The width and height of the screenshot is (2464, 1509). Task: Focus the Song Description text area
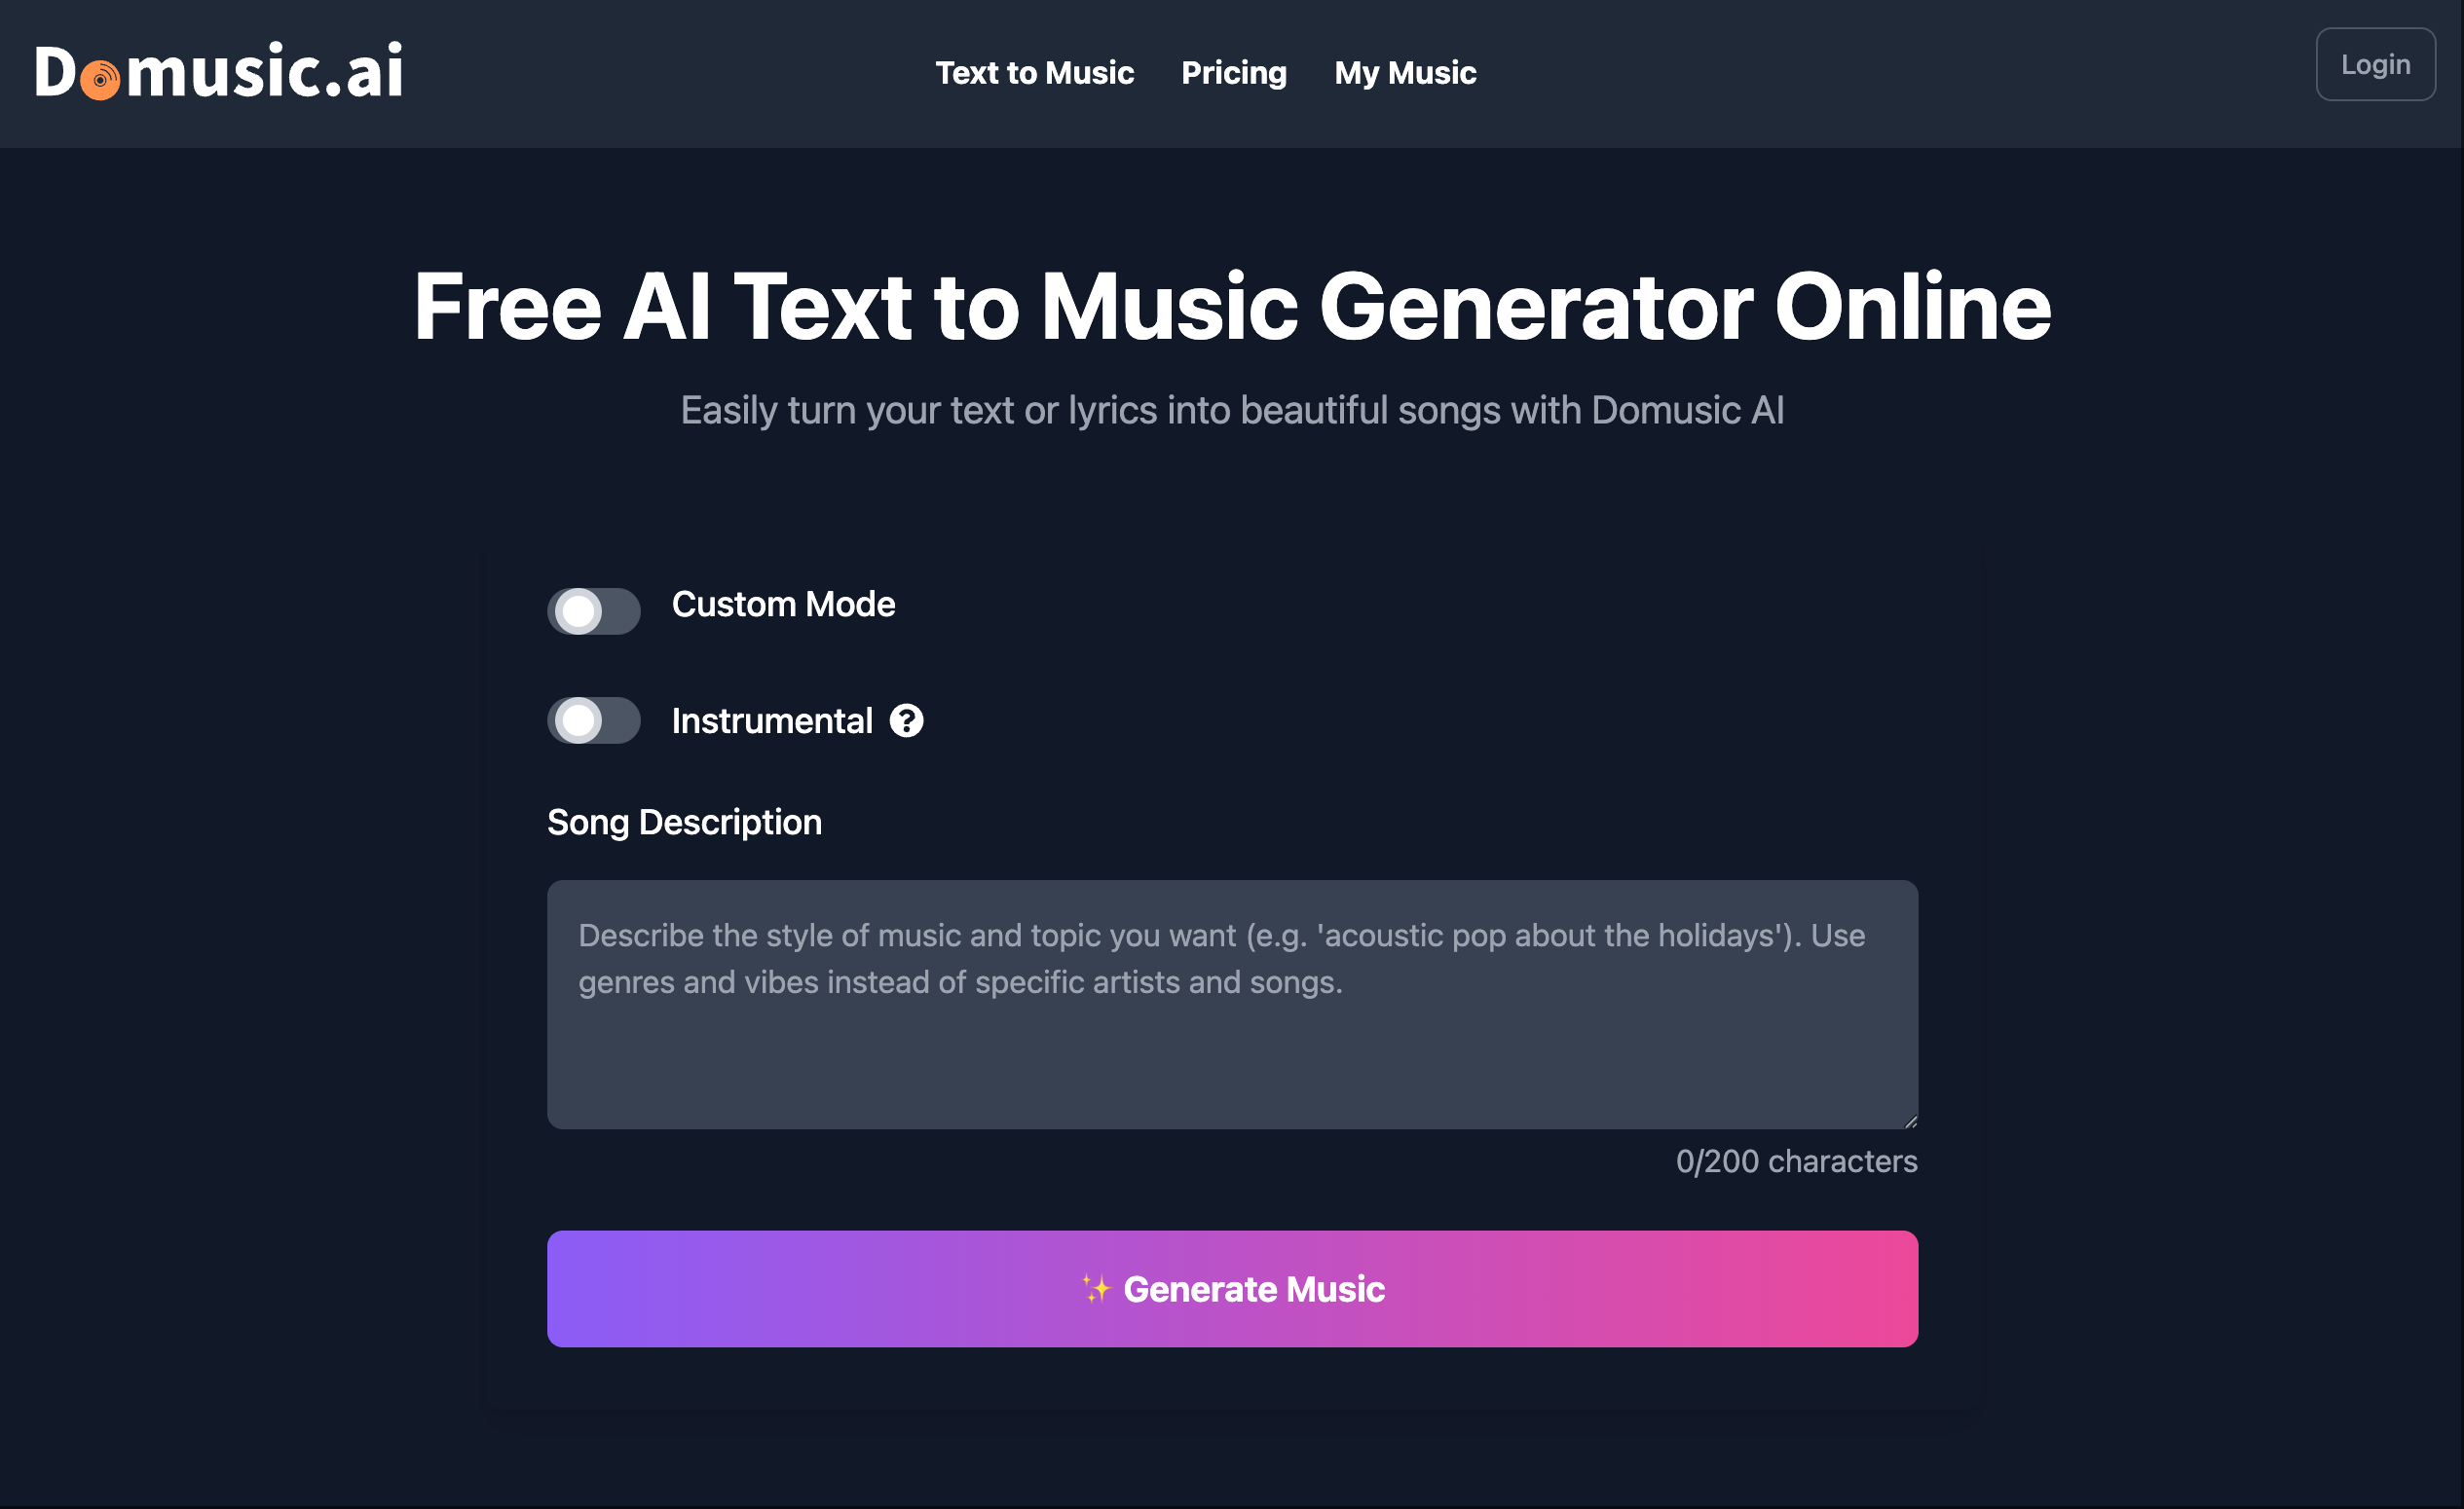click(x=1232, y=1005)
